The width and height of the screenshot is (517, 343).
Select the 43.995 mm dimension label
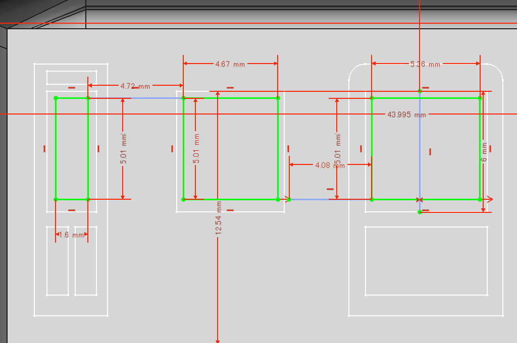pyautogui.click(x=406, y=115)
